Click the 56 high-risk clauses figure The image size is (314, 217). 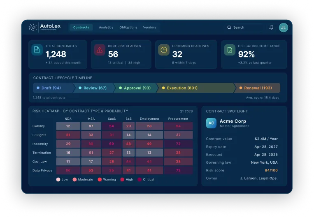point(113,54)
